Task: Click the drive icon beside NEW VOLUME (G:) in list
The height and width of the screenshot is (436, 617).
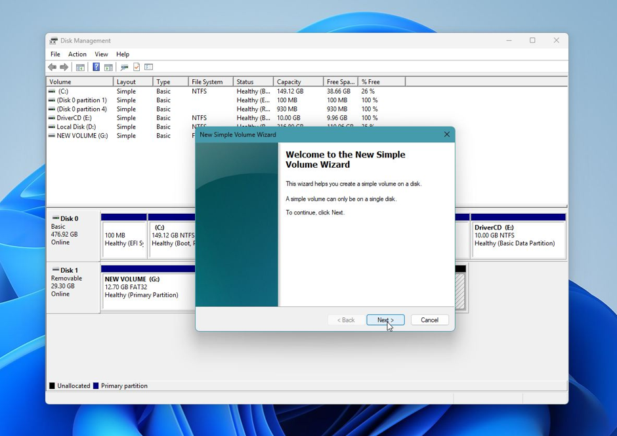Action: click(52, 136)
